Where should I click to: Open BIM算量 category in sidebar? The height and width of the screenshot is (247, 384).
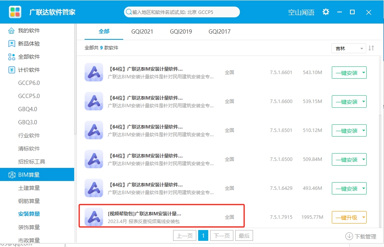[x=37, y=174]
